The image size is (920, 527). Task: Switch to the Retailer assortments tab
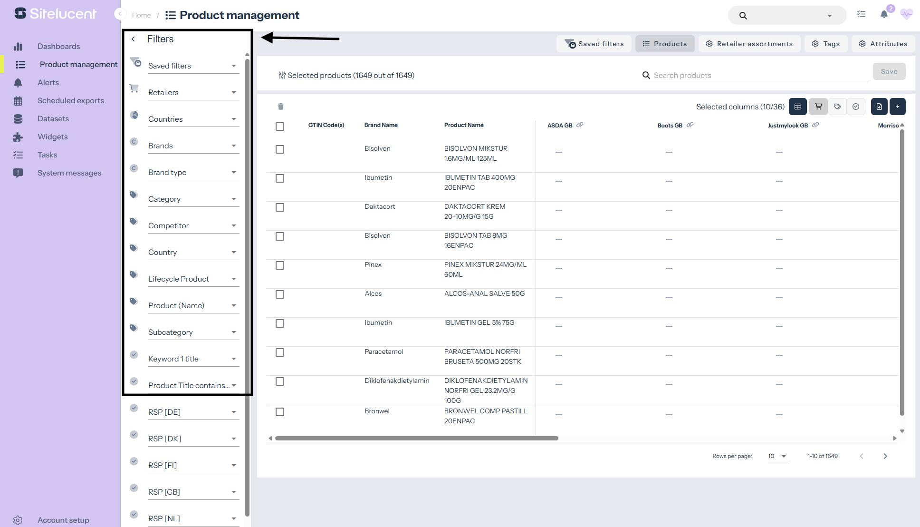tap(749, 44)
